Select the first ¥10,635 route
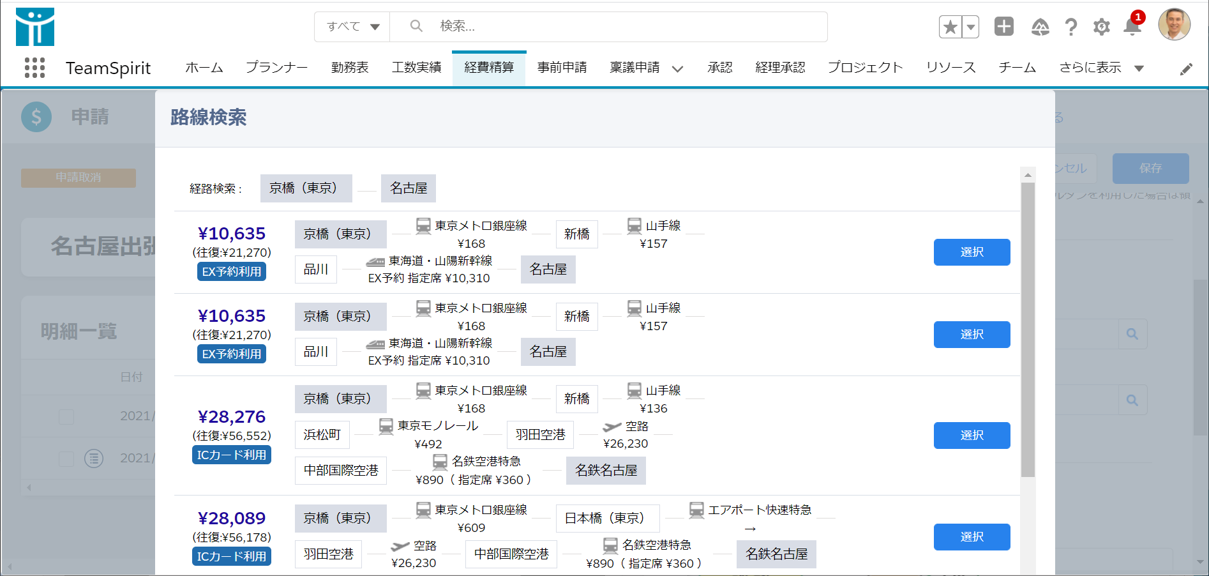 (x=972, y=252)
